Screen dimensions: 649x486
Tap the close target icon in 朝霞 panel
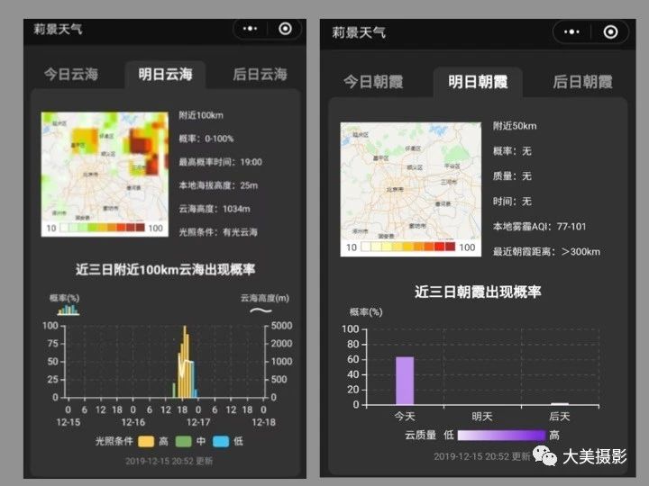pos(611,32)
